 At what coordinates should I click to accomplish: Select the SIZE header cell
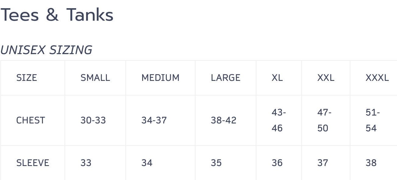pyautogui.click(x=26, y=78)
